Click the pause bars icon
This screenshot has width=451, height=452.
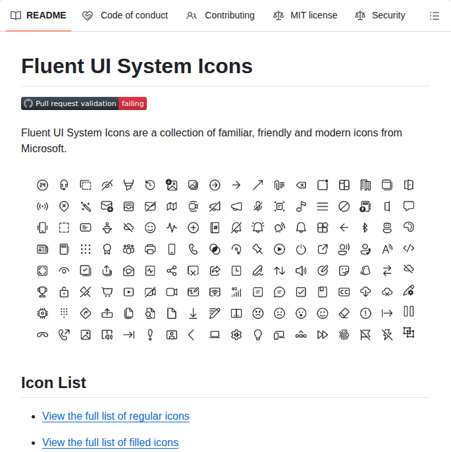click(x=409, y=311)
